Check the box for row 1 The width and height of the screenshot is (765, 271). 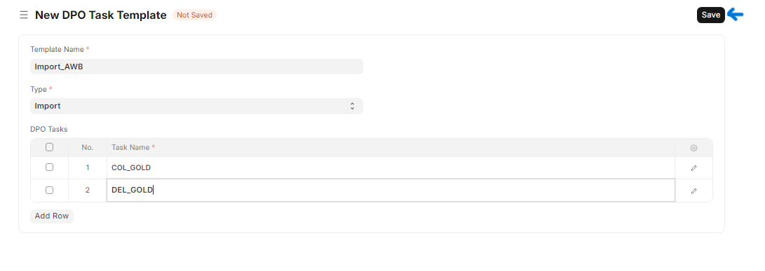pyautogui.click(x=49, y=167)
